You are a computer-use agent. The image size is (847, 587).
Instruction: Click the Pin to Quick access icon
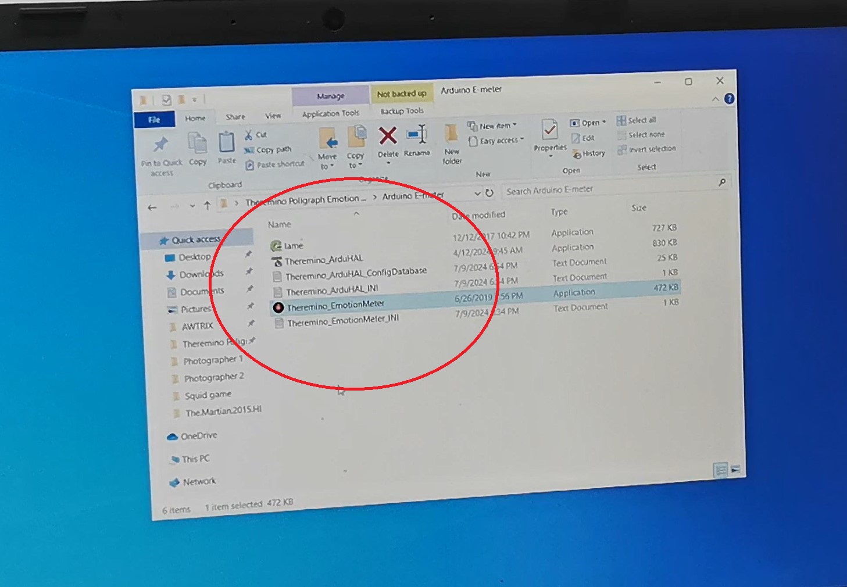point(160,145)
